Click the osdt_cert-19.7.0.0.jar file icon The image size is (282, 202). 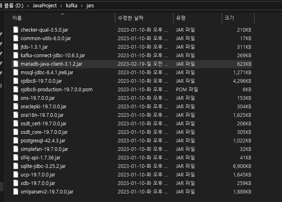pyautogui.click(x=16, y=124)
